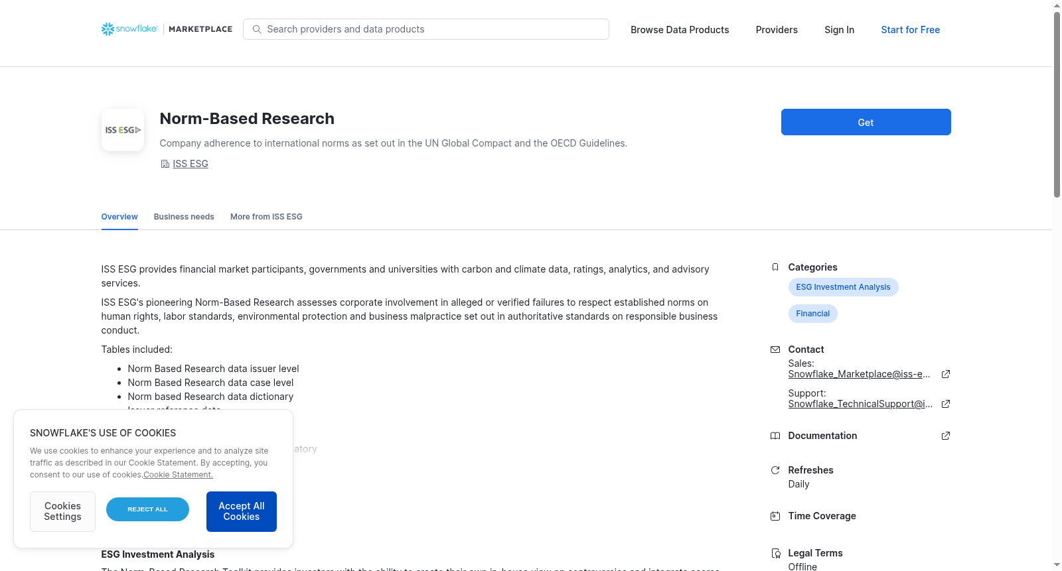Click the page vertical scrollbar
Image resolution: width=1062 pixels, height=571 pixels.
[x=1057, y=105]
